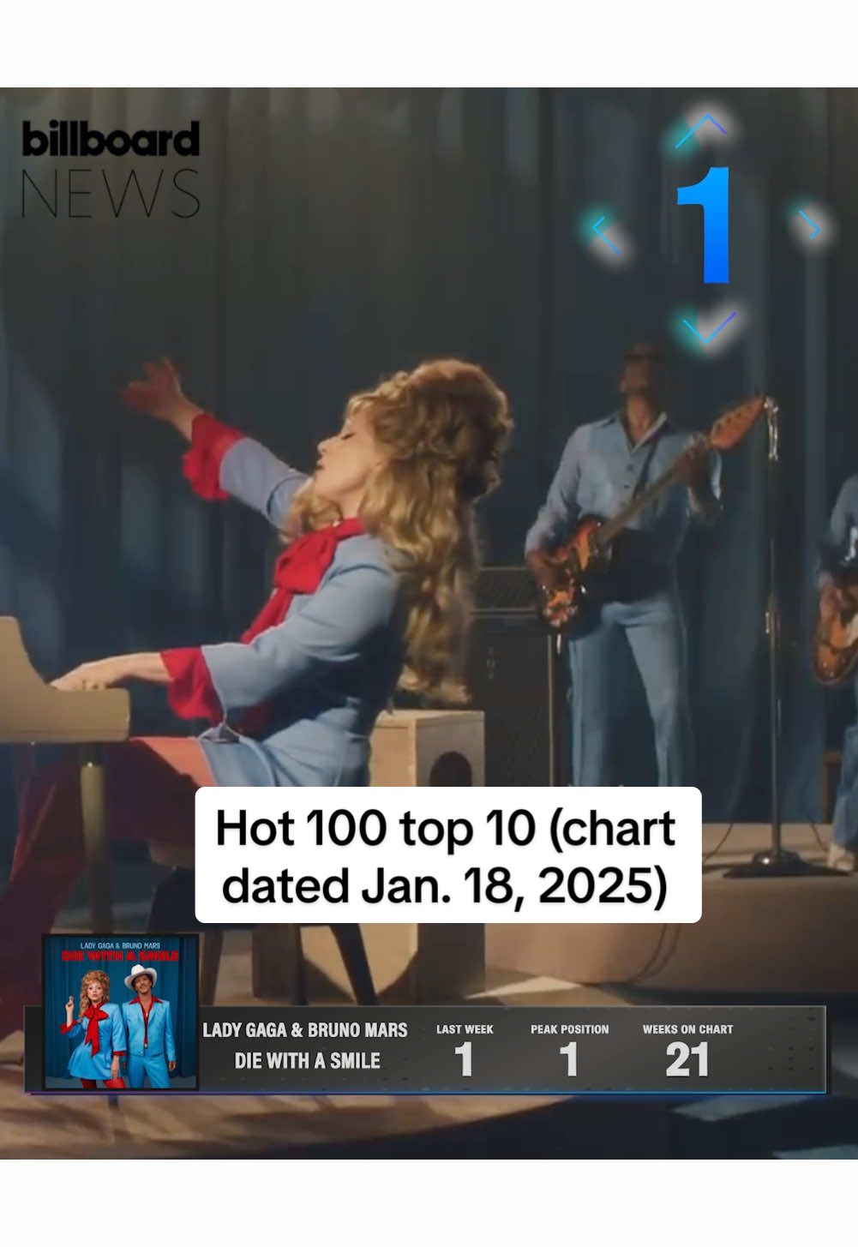Viewport: 858px width, 1247px height.
Task: Click the 21 weeks on chart value
Action: (x=687, y=1060)
